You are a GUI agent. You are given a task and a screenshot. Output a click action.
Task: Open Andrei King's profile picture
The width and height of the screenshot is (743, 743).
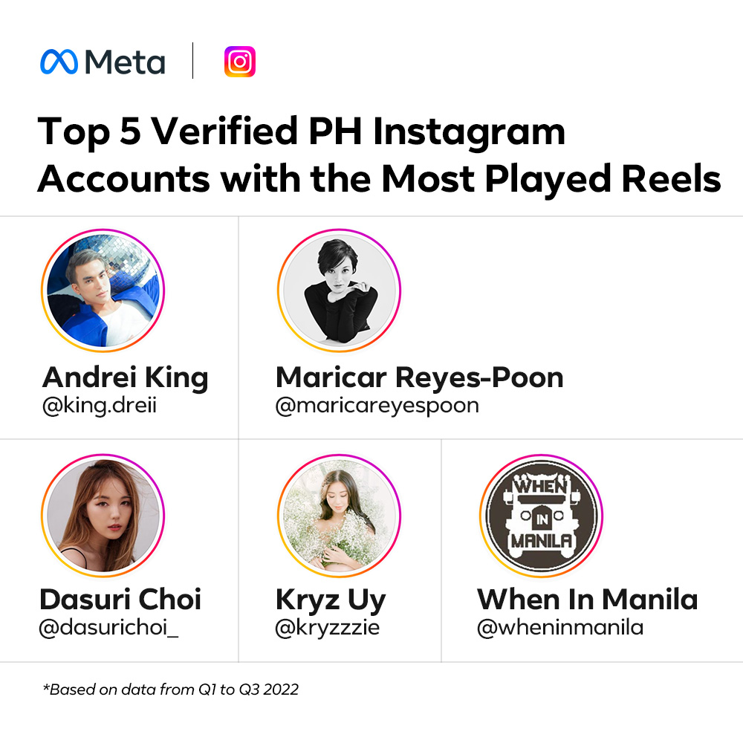pyautogui.click(x=103, y=291)
